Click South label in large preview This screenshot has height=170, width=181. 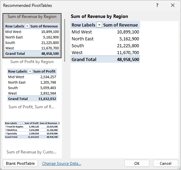[x=78, y=46]
